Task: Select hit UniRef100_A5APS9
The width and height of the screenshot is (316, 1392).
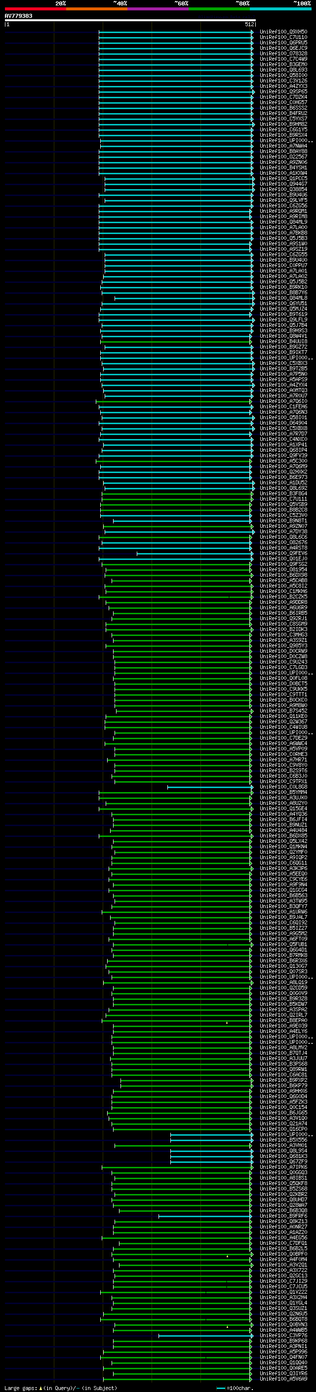Action: 283,380
